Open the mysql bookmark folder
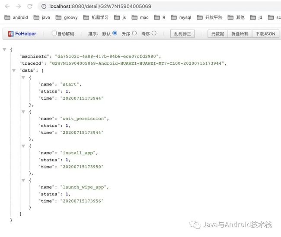Image resolution: width=281 pixels, height=237 pixels. click(x=181, y=17)
